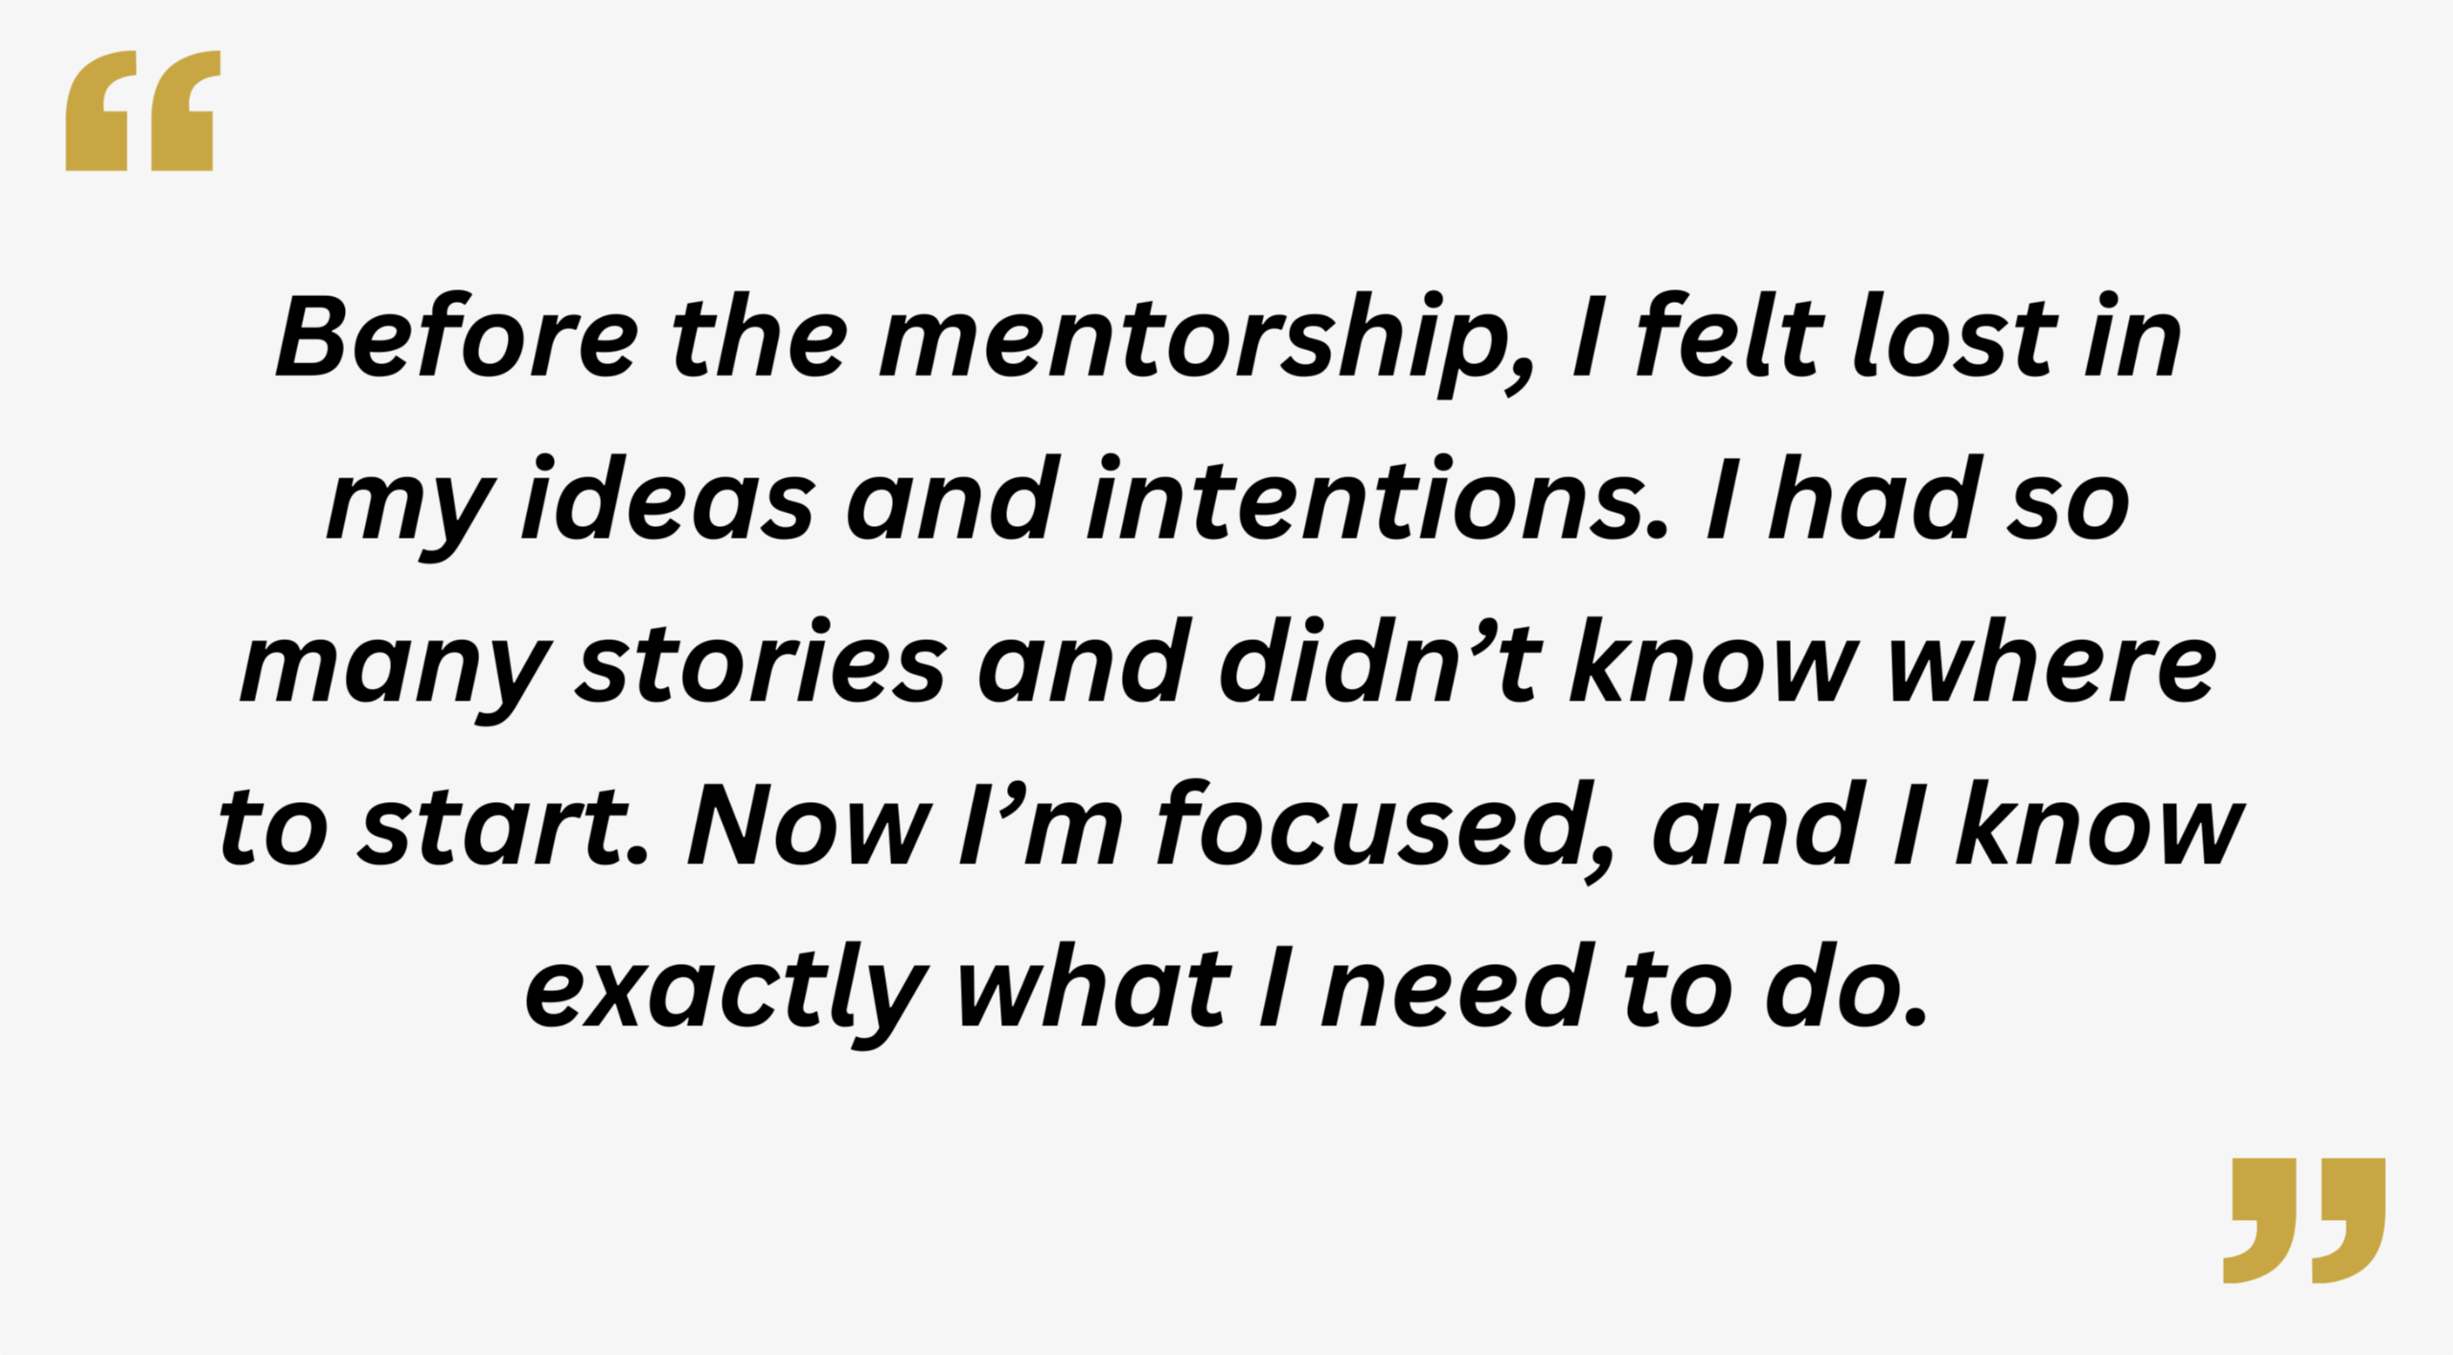Click the word "Before" in the quote
This screenshot has width=2453, height=1355.
tap(457, 336)
